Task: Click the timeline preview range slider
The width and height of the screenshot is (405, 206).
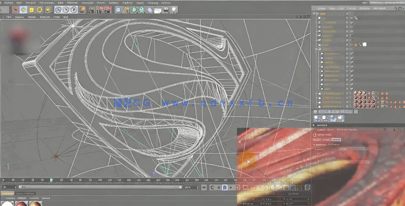Action: click(100, 187)
